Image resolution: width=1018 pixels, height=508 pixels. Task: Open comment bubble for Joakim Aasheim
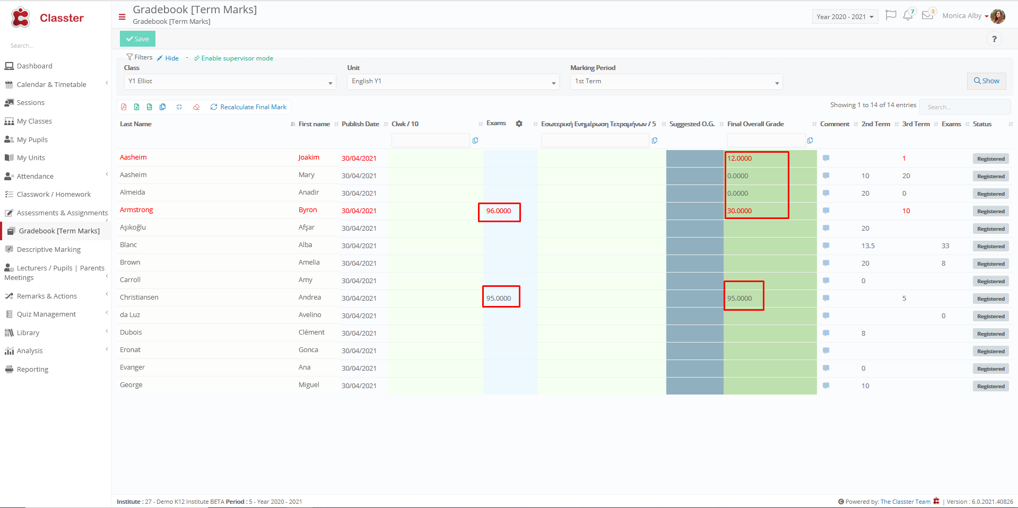click(x=826, y=158)
